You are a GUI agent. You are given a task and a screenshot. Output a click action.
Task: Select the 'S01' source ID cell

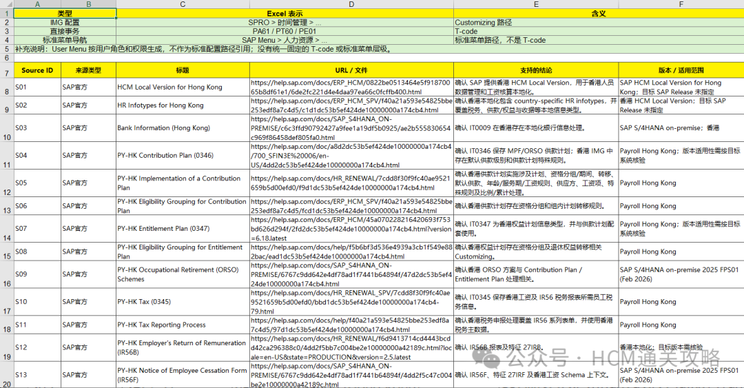(37, 88)
